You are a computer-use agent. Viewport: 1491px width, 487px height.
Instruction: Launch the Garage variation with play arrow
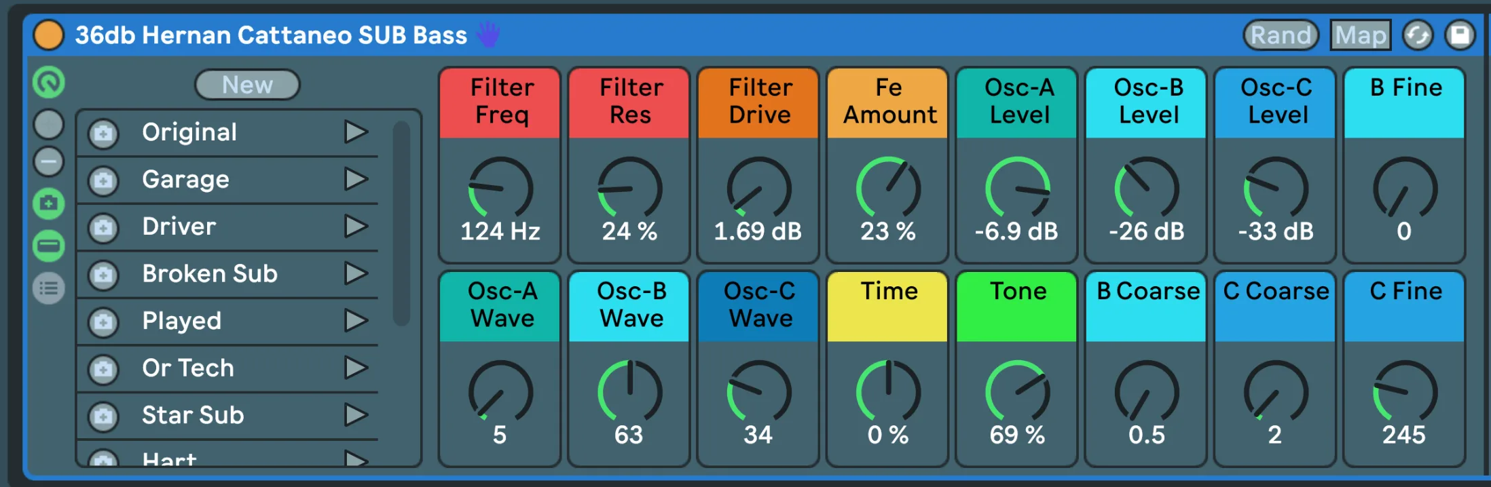356,179
